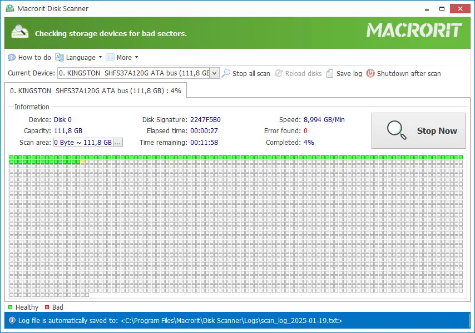Click the magnifier icon on Stop Now button
Image resolution: width=475 pixels, height=333 pixels.
tap(397, 130)
